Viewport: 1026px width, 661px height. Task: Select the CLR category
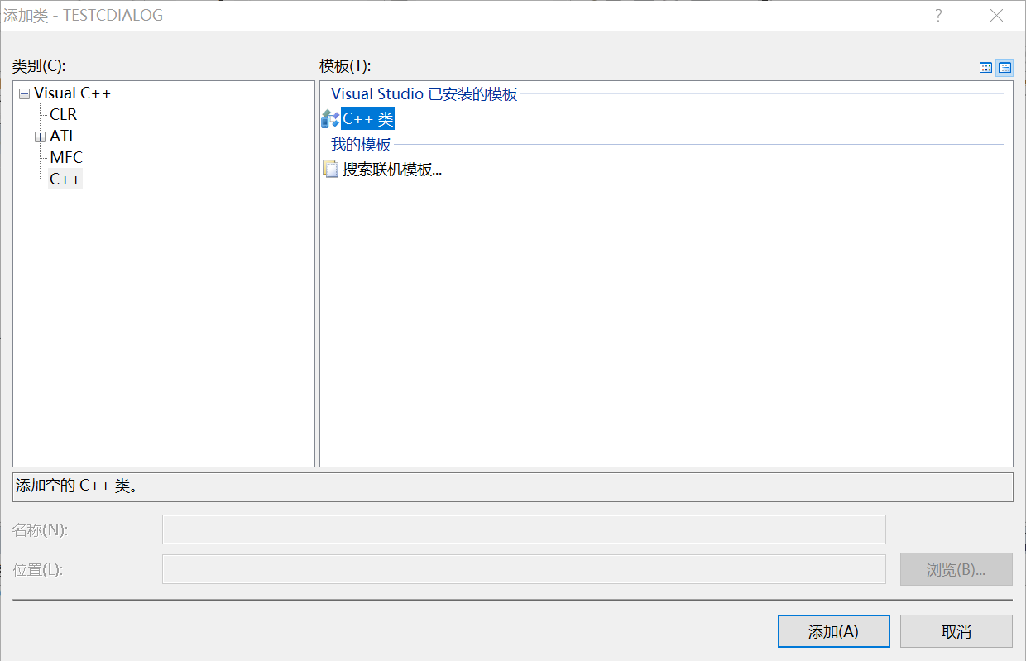tap(64, 115)
